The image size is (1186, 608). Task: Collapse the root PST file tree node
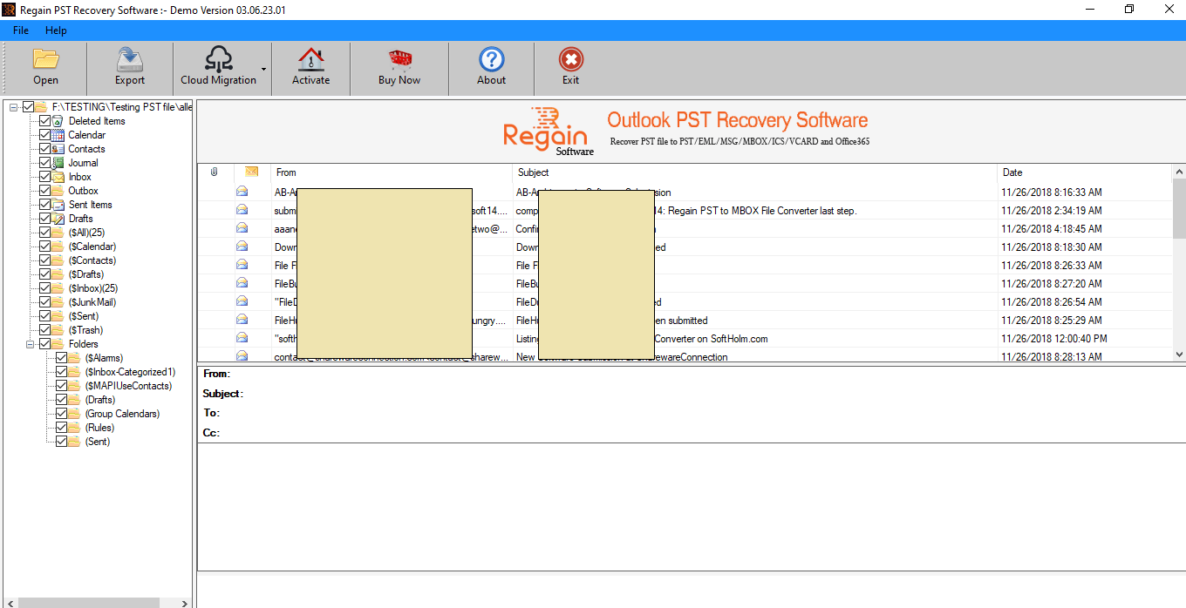12,106
